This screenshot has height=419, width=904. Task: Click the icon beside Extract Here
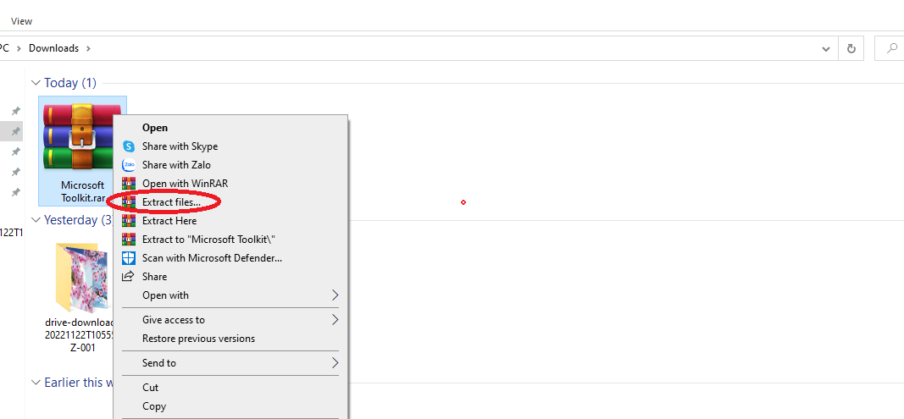point(129,221)
